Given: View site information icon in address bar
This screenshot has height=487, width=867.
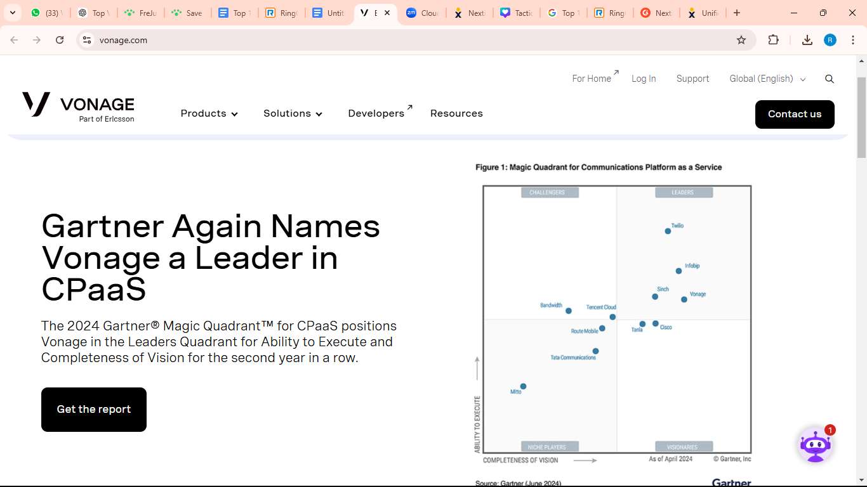Looking at the screenshot, I should coord(87,40).
